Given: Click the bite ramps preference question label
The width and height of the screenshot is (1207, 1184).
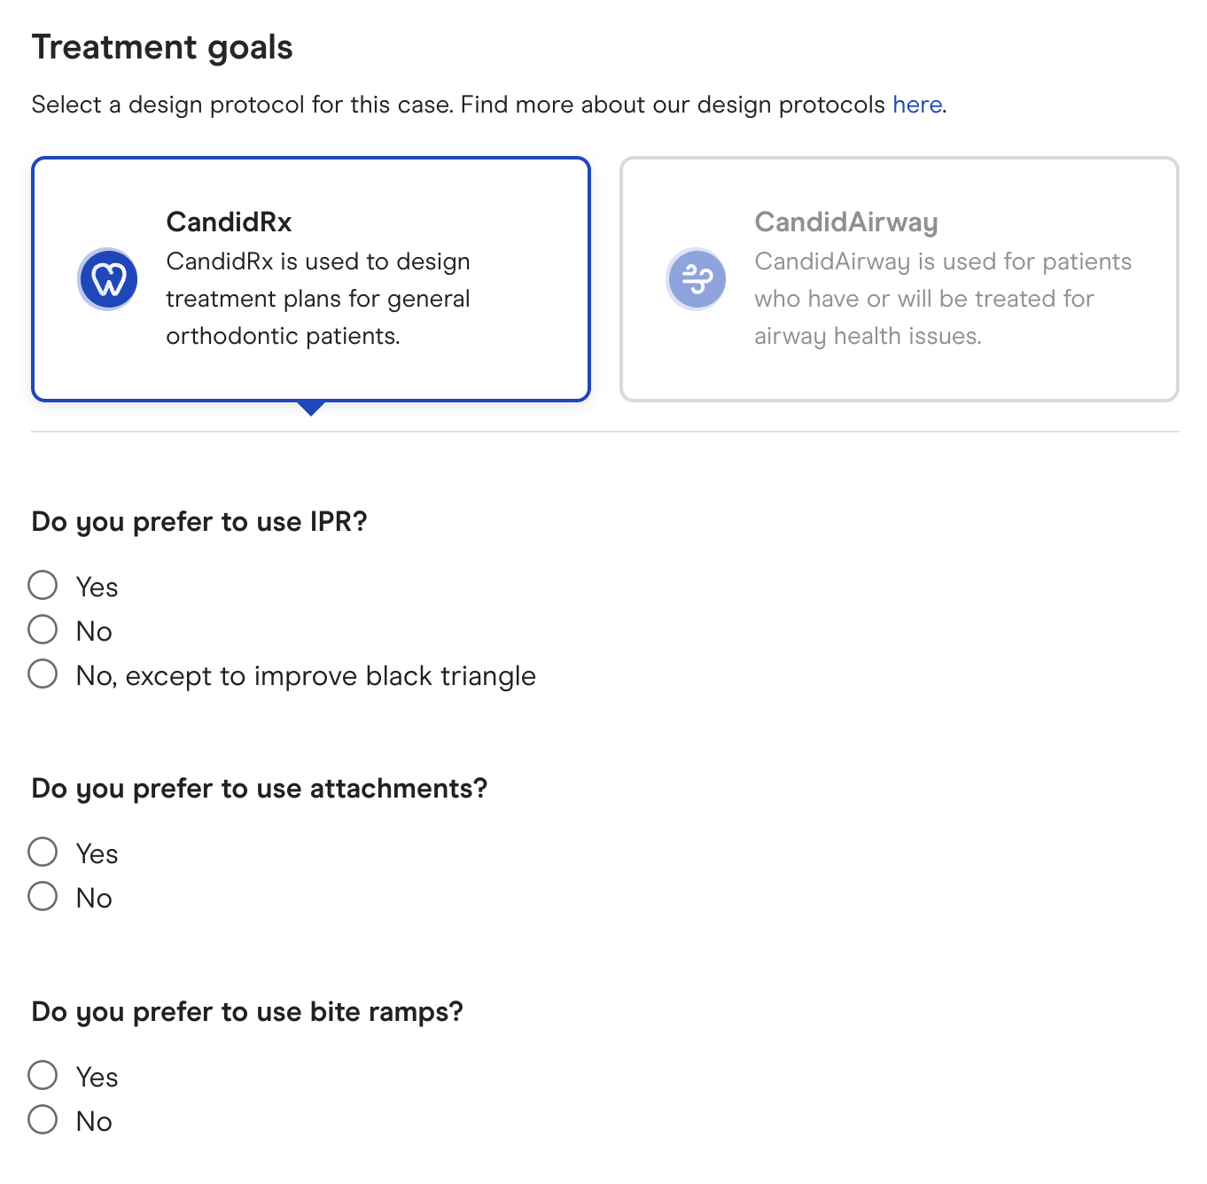Looking at the screenshot, I should 247,1012.
